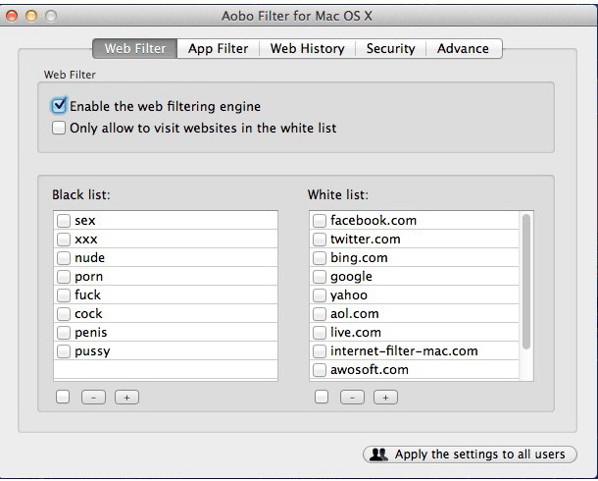Select internet-filter-mac.com in white list

click(x=403, y=351)
